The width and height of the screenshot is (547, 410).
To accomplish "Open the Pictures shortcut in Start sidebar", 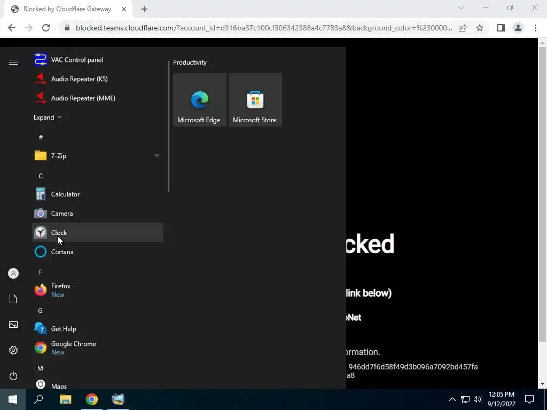I will (13, 325).
